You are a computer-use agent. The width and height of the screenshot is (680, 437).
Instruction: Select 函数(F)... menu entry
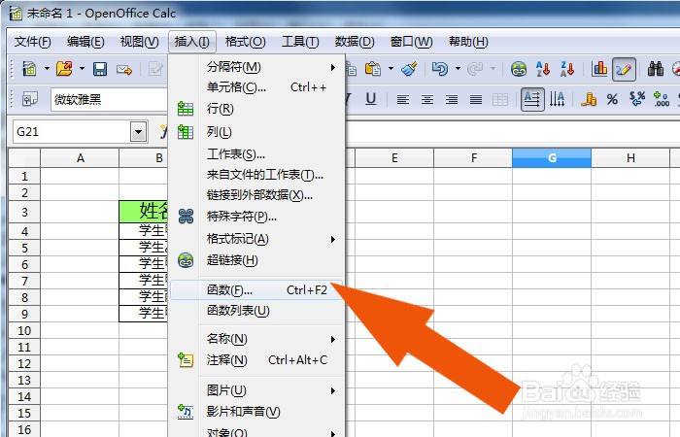pos(256,290)
